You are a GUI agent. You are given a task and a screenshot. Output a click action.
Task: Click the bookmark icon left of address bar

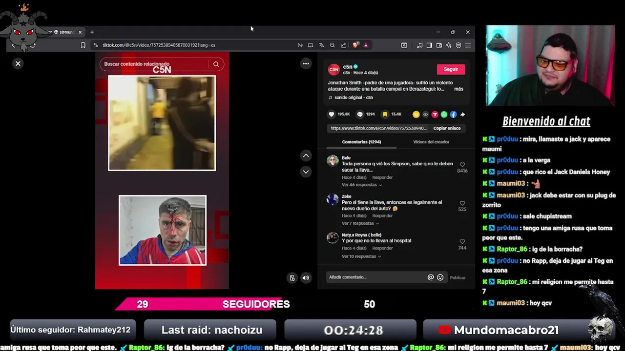[x=83, y=45]
